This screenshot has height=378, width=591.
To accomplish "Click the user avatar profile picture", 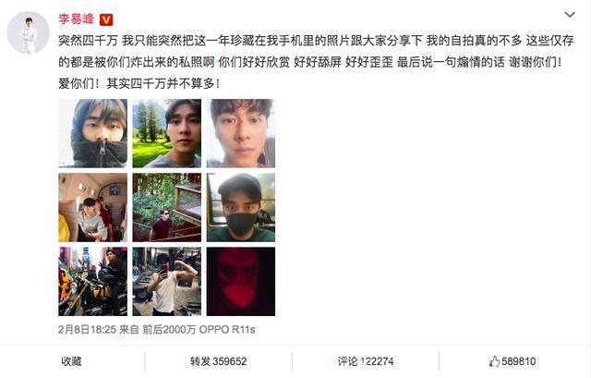I will pos(29,33).
